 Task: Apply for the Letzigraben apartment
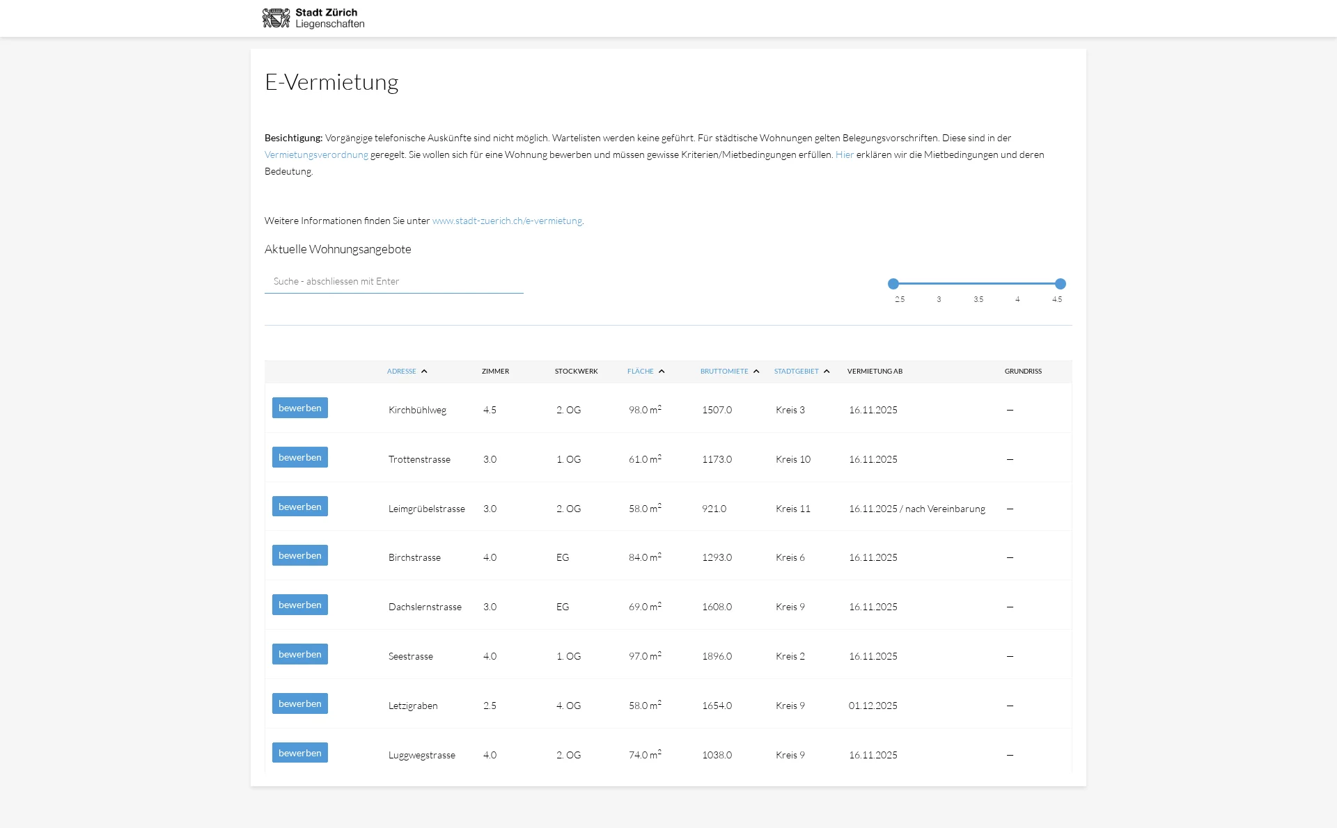pos(299,704)
